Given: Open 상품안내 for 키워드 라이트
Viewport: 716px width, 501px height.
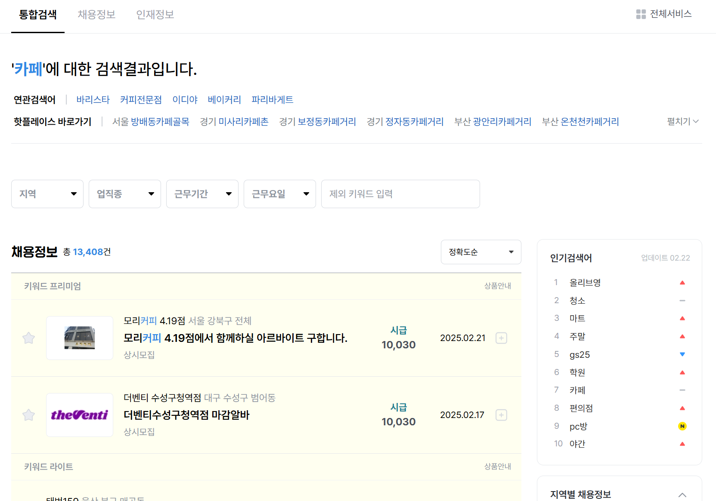Looking at the screenshot, I should [497, 467].
